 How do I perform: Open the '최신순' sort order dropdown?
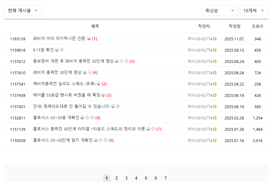[220, 10]
